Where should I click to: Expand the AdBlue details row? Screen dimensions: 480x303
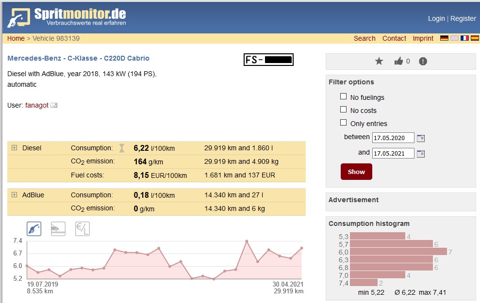[x=14, y=195]
